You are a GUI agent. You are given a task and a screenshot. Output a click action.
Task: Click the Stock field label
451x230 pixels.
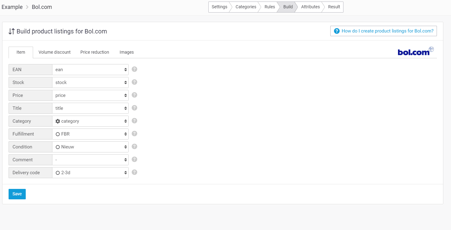[x=30, y=82]
